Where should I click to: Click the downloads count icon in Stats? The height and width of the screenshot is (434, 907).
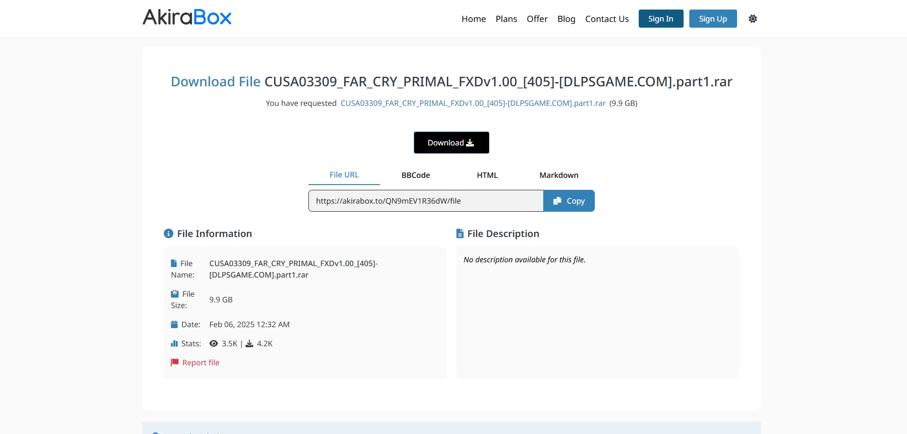[249, 344]
